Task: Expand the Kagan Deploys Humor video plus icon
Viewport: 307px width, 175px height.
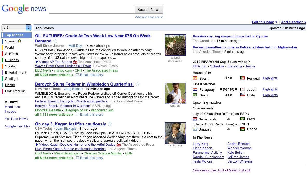Action: 37,145
